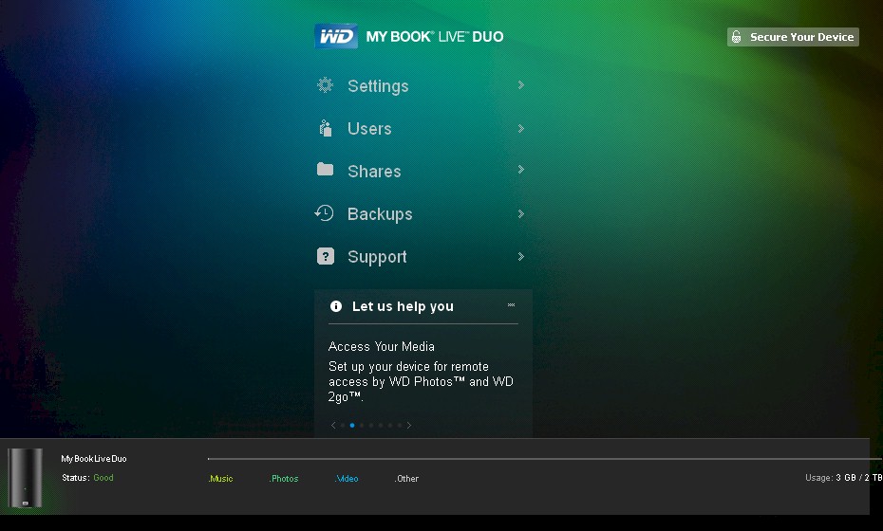Click the My Book Live Duo device image
Screen dimensions: 883x531
25,478
